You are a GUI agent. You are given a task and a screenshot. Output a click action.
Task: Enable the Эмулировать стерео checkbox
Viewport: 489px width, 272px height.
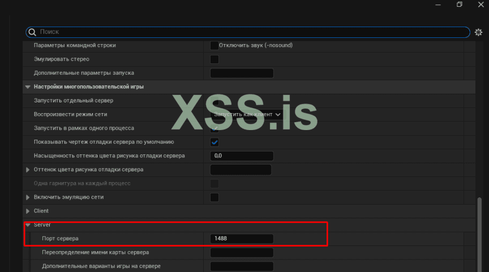click(x=215, y=59)
